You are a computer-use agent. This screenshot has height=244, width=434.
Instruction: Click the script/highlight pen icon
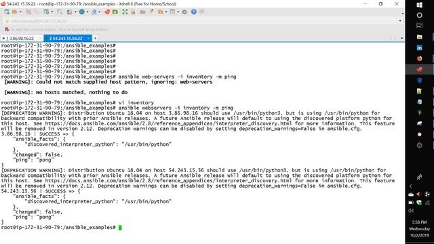pos(151,12)
